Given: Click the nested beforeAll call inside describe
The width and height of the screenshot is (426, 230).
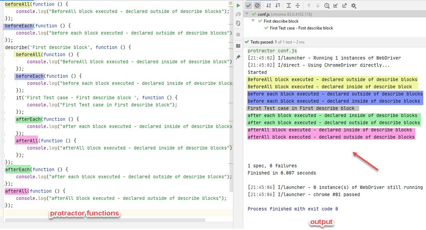Looking at the screenshot, I should (29, 54).
